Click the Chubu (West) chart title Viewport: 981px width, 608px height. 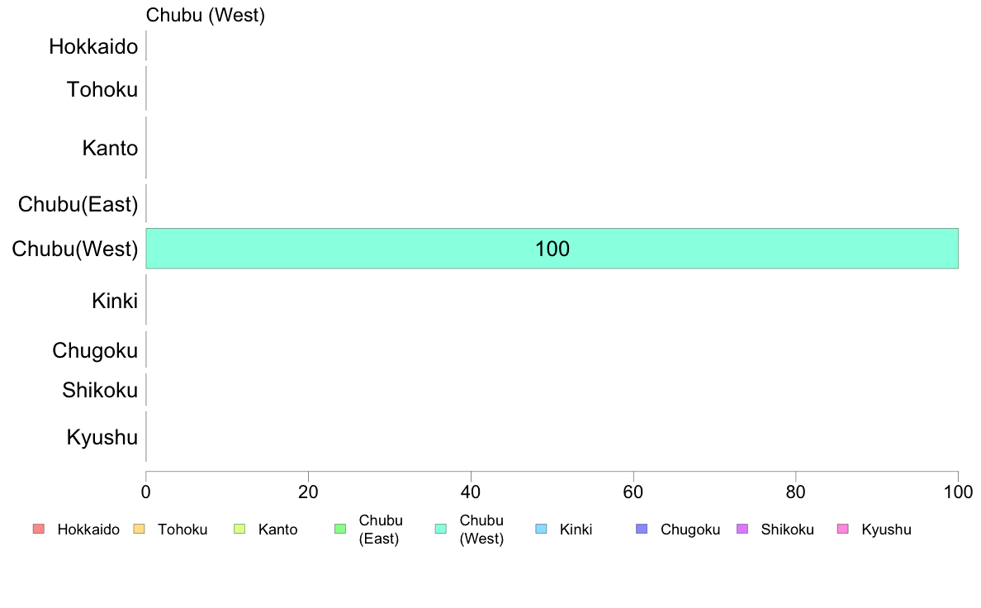click(206, 15)
